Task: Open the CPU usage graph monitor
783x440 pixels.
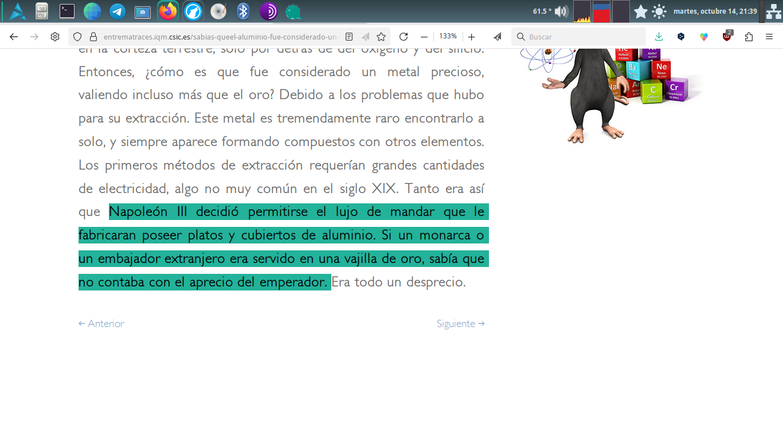Action: coord(582,11)
